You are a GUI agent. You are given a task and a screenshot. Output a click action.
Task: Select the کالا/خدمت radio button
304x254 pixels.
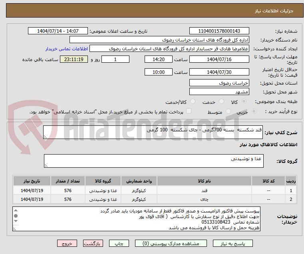[x=193, y=101]
